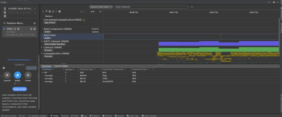Switch to the Summary tab
The width and height of the screenshot is (282, 117).
pos(47,66)
